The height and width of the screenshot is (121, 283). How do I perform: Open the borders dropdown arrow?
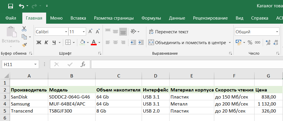(74, 43)
